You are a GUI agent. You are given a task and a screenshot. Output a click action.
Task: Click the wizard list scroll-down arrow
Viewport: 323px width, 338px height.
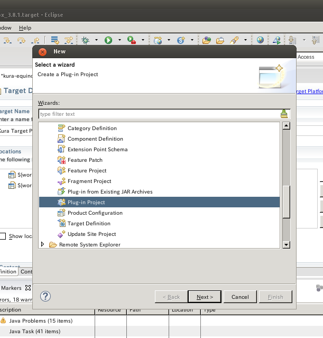coord(286,245)
